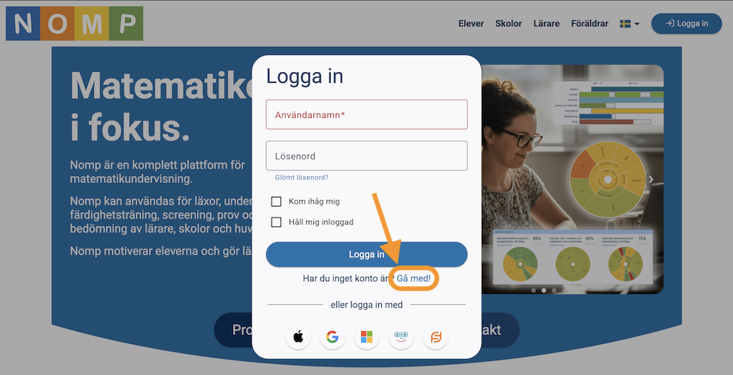Click the 'Glömt lösenord?' link
Image resolution: width=733 pixels, height=375 pixels.
(302, 177)
